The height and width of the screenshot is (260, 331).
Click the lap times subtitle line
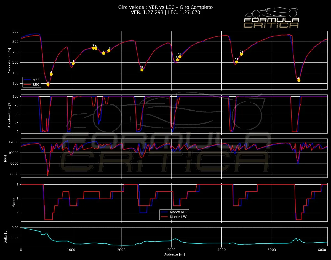(x=165, y=12)
